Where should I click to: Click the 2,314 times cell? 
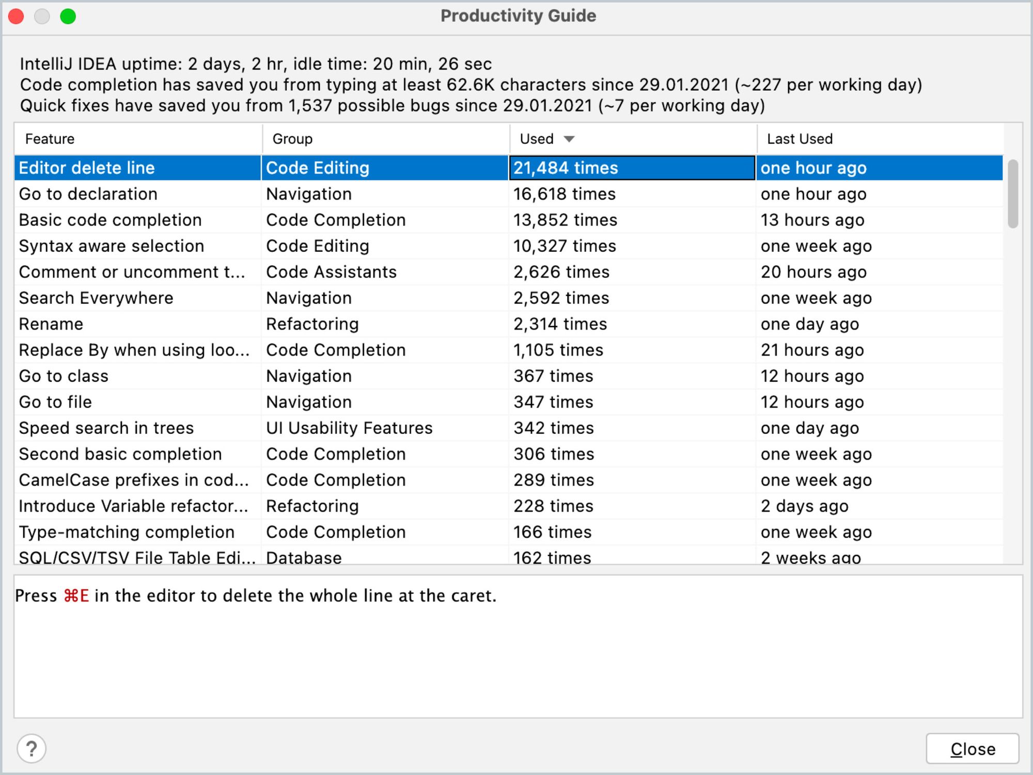click(633, 324)
